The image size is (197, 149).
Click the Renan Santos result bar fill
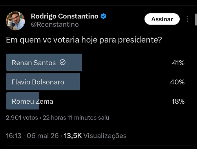44,62
